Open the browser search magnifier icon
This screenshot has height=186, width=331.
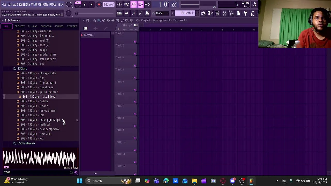[x=76, y=173]
